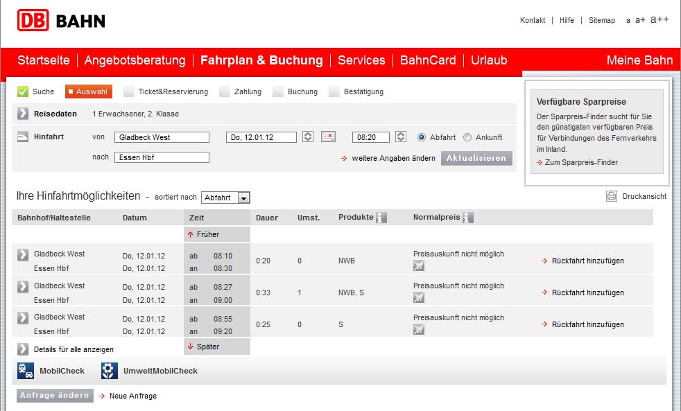Click the green Suche checkmark step icon
Image resolution: width=681 pixels, height=411 pixels.
pos(23,91)
